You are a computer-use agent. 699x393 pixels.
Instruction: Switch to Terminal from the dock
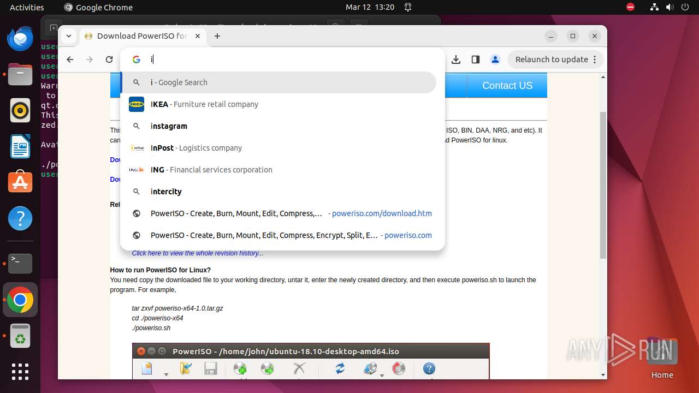click(x=20, y=264)
